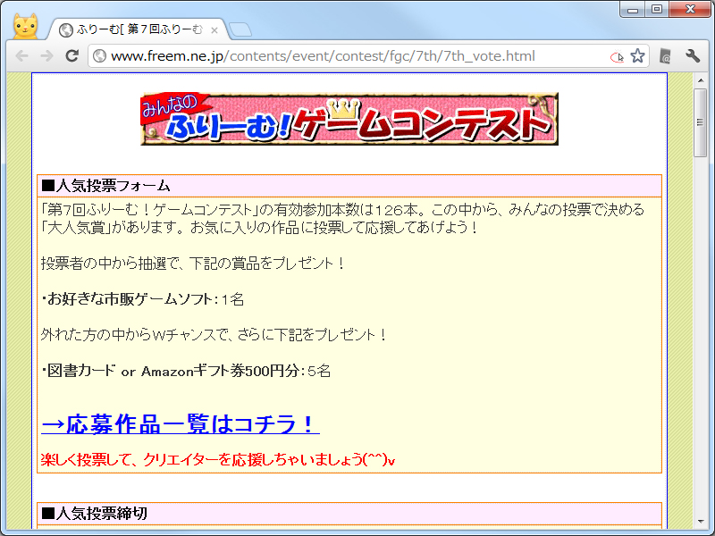Click the forward navigation arrow
Image resolution: width=715 pixels, height=536 pixels.
point(46,55)
